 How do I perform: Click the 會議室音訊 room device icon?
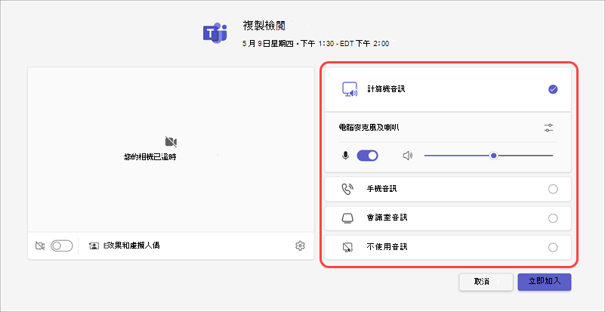tap(347, 218)
